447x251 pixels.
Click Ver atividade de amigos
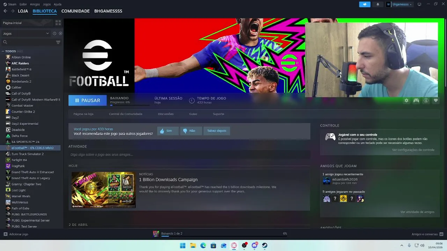[x=417, y=212]
